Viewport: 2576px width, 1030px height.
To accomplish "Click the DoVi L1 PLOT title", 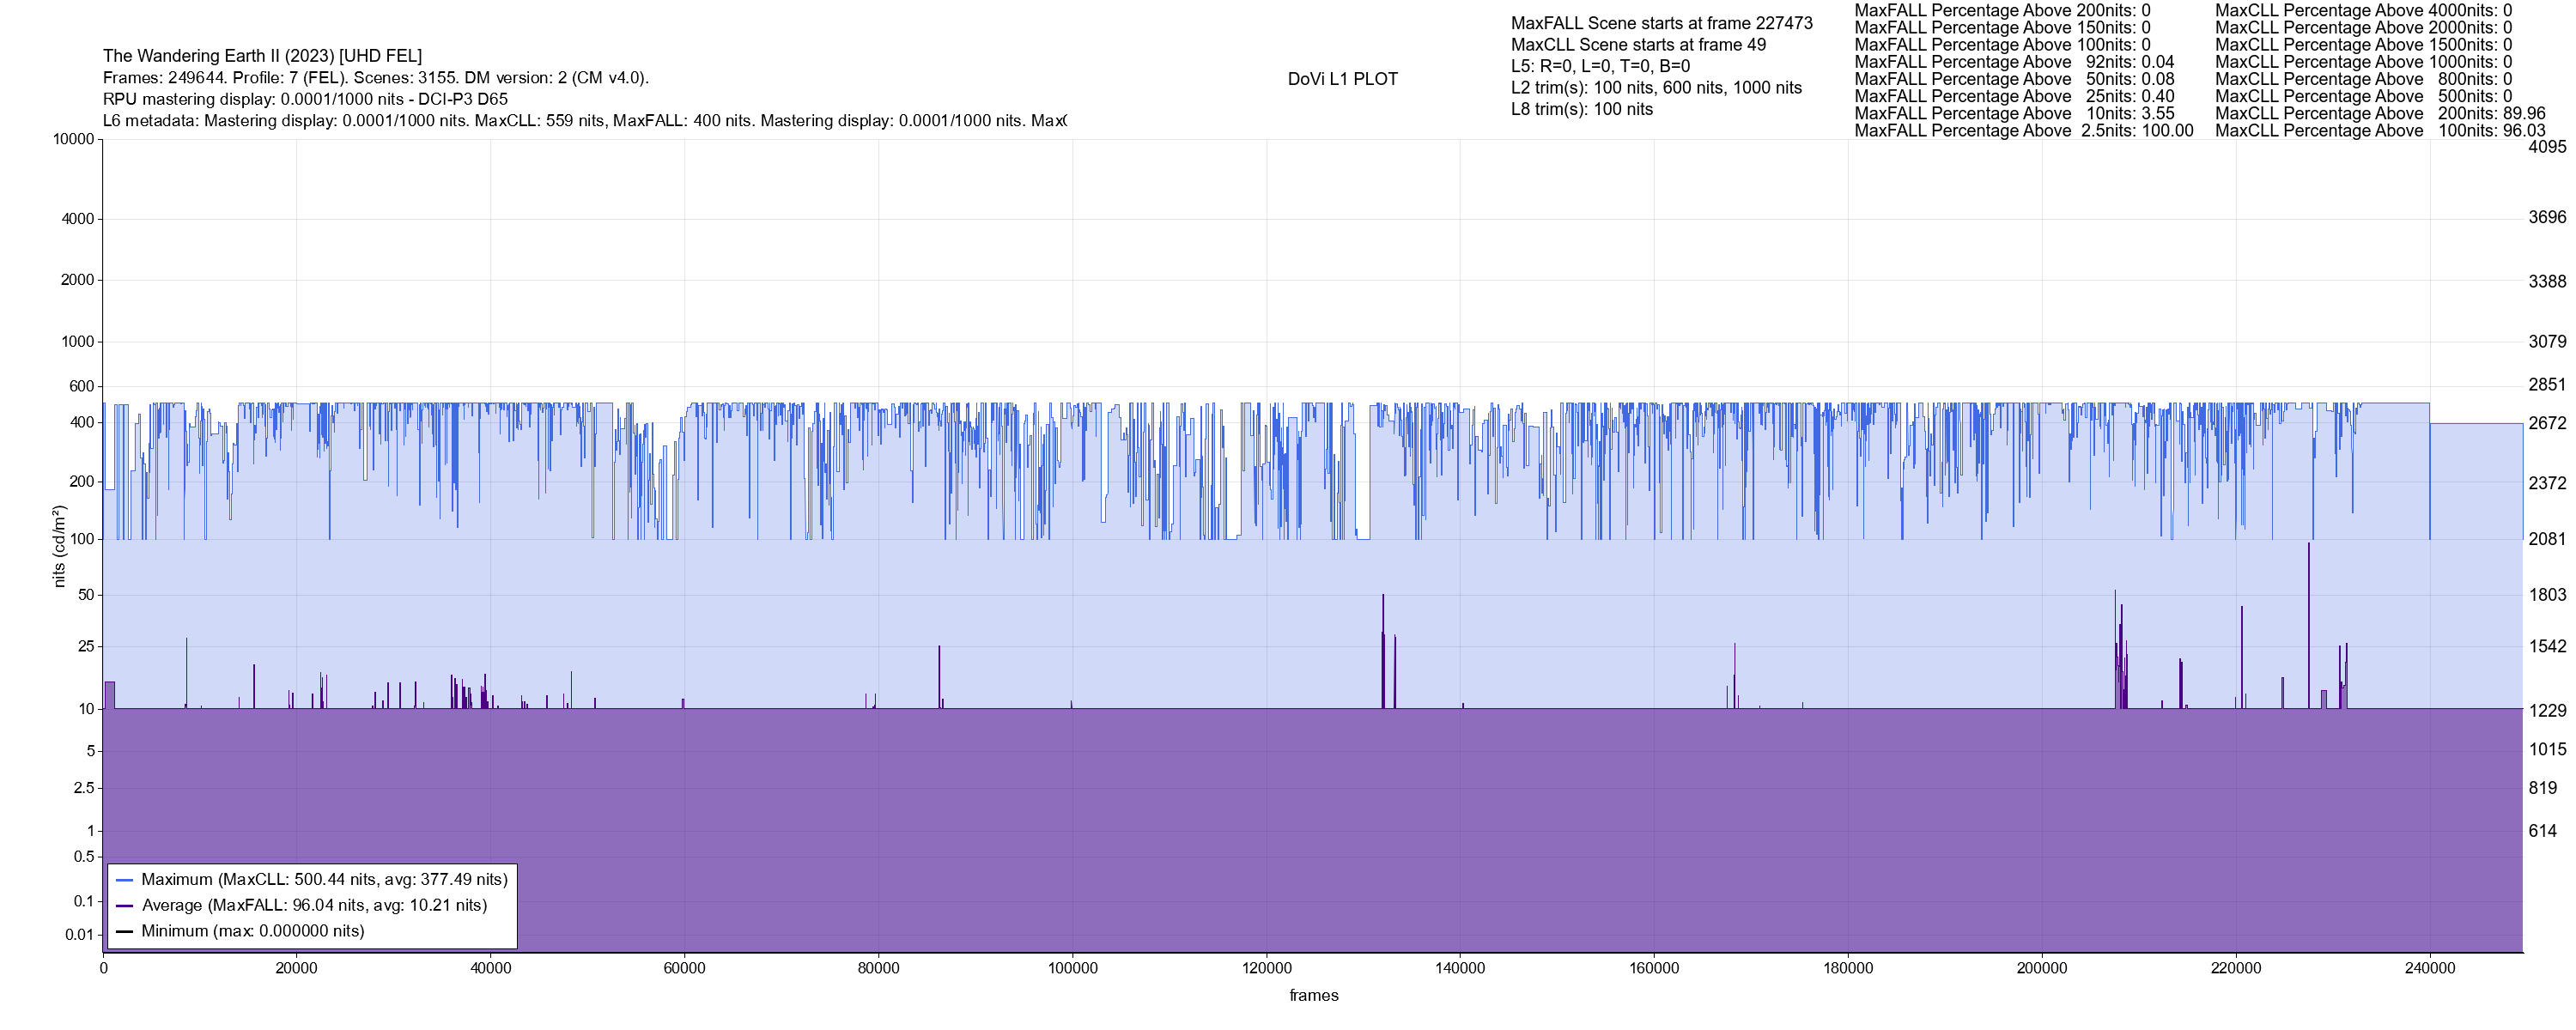I will click(1342, 79).
